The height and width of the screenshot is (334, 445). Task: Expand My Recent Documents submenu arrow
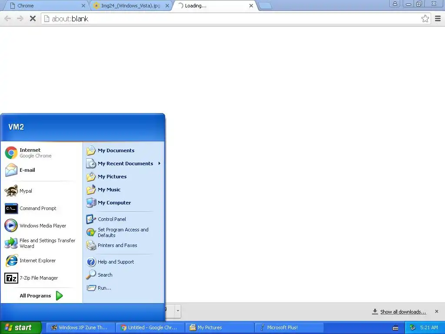click(x=159, y=164)
